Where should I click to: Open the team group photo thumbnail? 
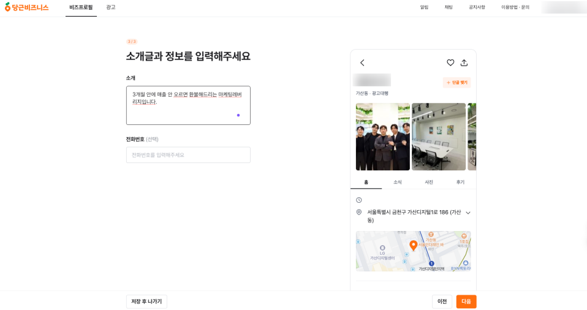pos(382,137)
